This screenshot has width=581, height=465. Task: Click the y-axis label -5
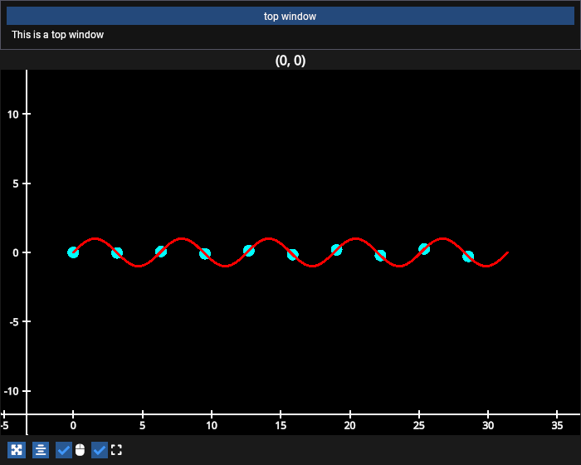[14, 322]
